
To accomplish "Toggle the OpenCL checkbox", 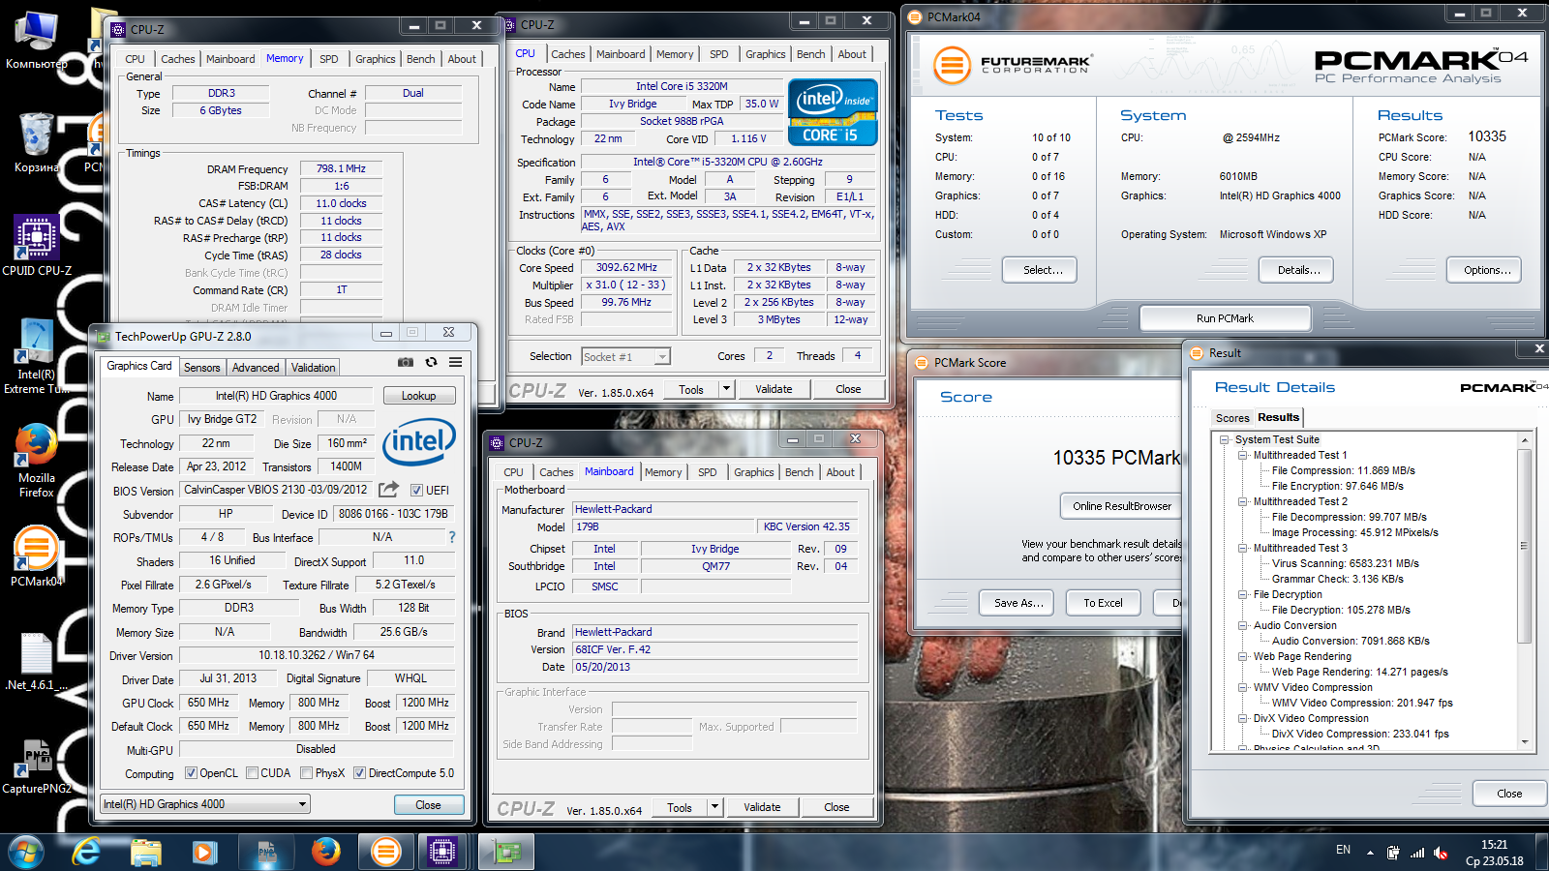I will (x=191, y=772).
